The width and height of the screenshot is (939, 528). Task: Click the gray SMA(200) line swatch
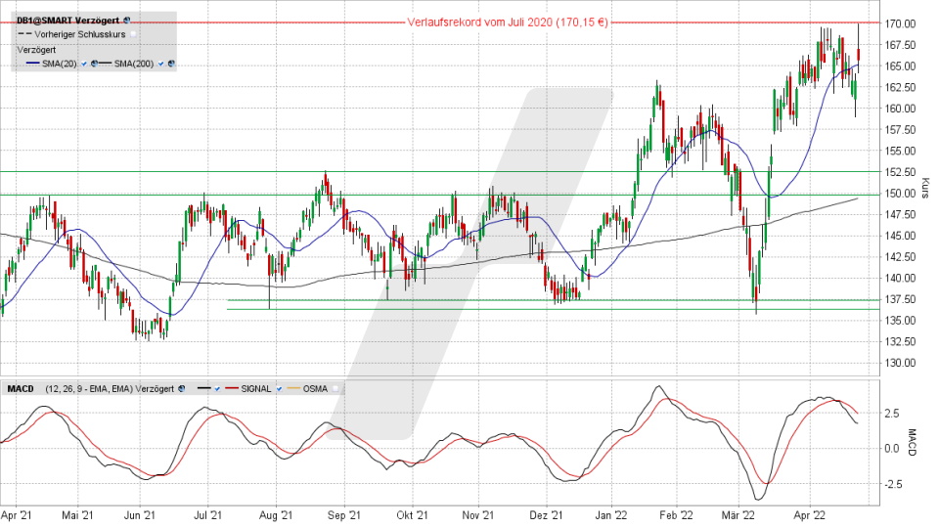tap(105, 63)
